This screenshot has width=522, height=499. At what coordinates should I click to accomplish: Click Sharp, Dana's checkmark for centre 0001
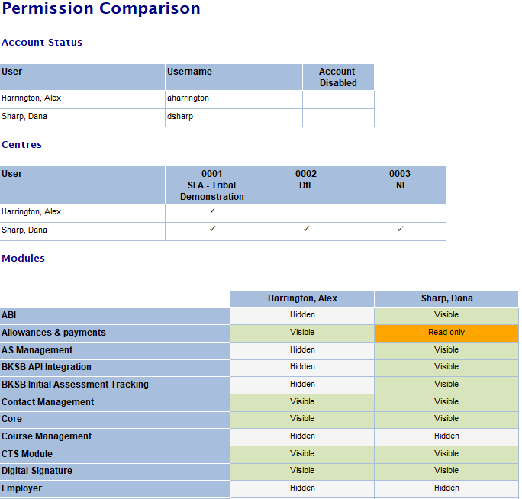coord(212,229)
